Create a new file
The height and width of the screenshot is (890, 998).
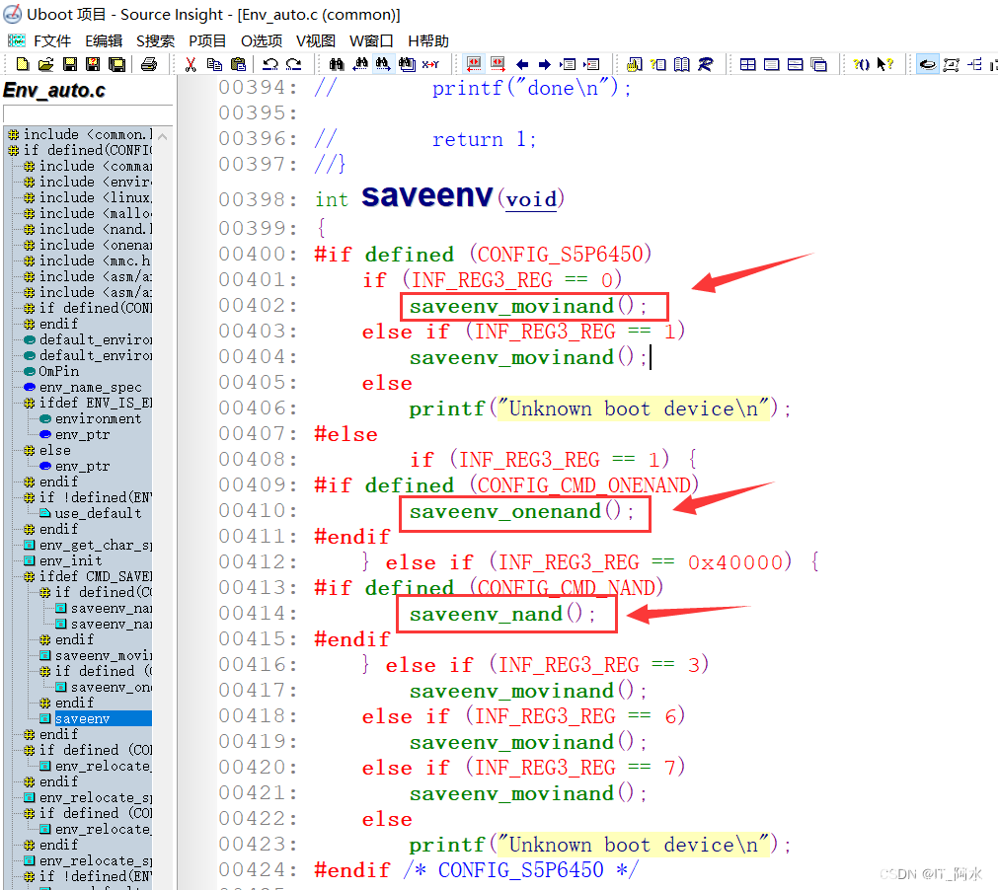[22, 64]
